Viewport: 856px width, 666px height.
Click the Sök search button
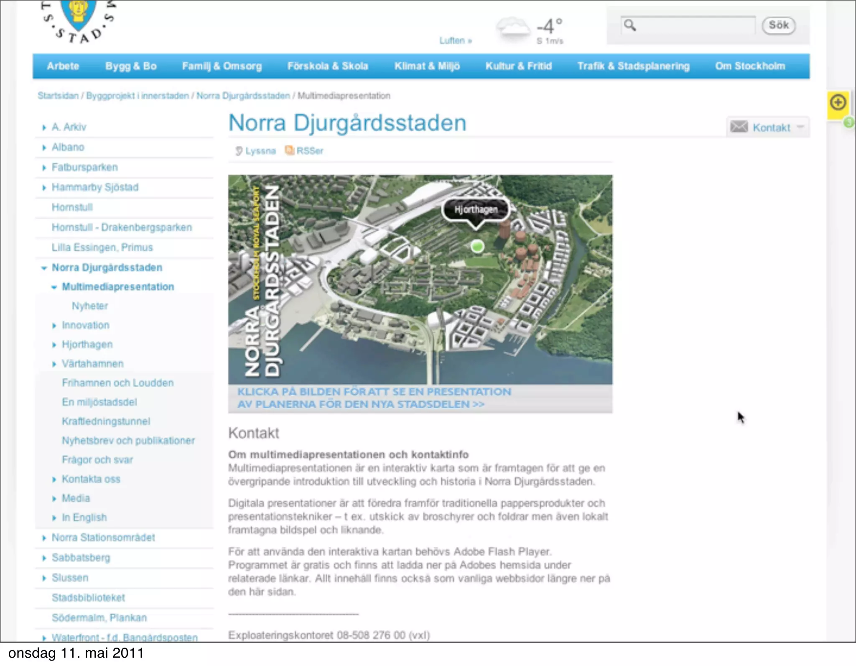tap(779, 25)
